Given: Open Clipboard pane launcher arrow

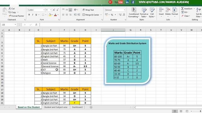Looking at the screenshot, I should [25, 20].
